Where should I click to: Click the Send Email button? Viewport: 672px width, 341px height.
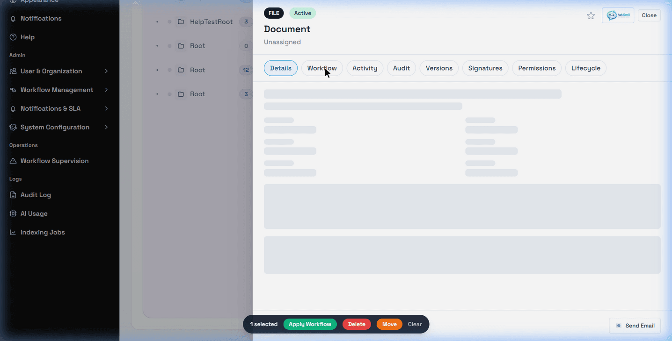coord(635,326)
